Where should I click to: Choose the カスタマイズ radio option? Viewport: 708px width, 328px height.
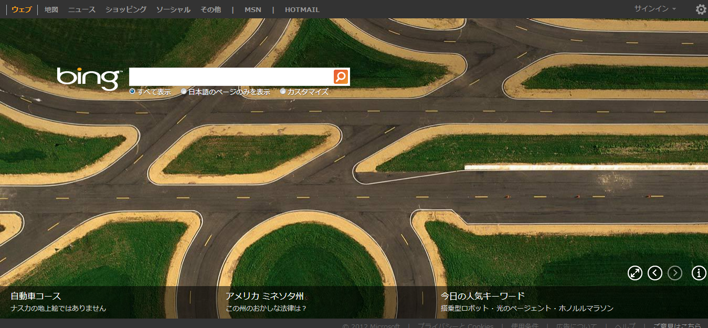[x=283, y=92]
